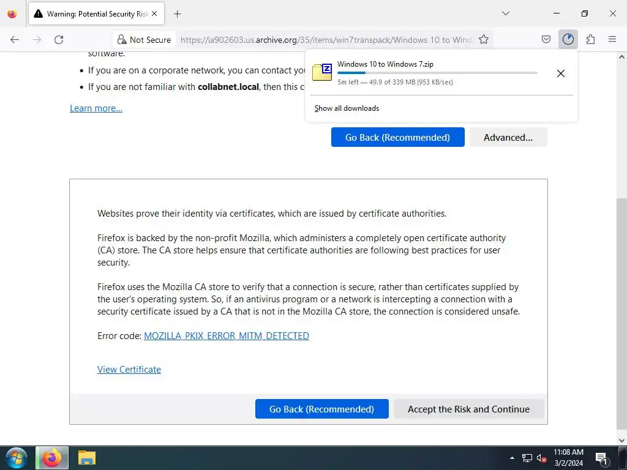Viewport: 627px width, 470px height.
Task: Click the zip file icon in downloads panel
Action: (x=322, y=72)
